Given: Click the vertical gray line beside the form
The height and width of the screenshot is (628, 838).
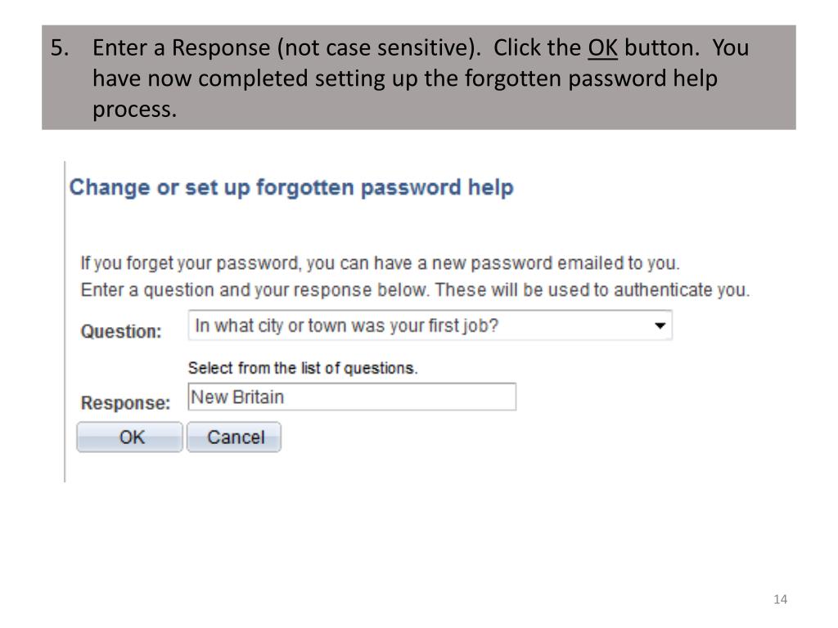Looking at the screenshot, I should pos(65,321).
